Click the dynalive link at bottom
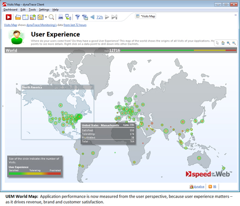The width and height of the screenshot is (240, 206). tap(199, 187)
